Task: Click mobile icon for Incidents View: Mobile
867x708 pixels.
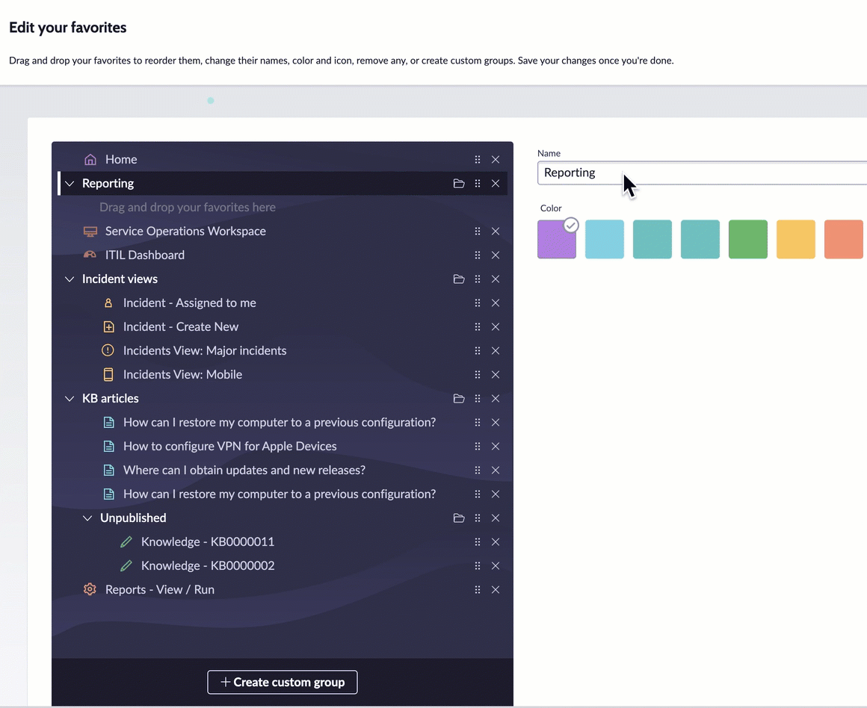Action: click(x=108, y=375)
